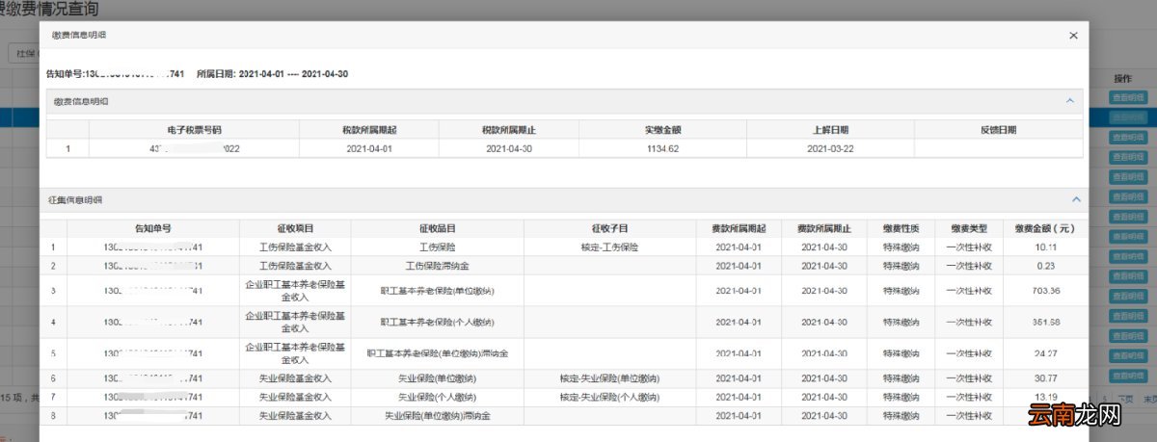1157x442 pixels.
Task: Click the 核定-失业保险(个人缴纳) cell
Action: pyautogui.click(x=610, y=397)
